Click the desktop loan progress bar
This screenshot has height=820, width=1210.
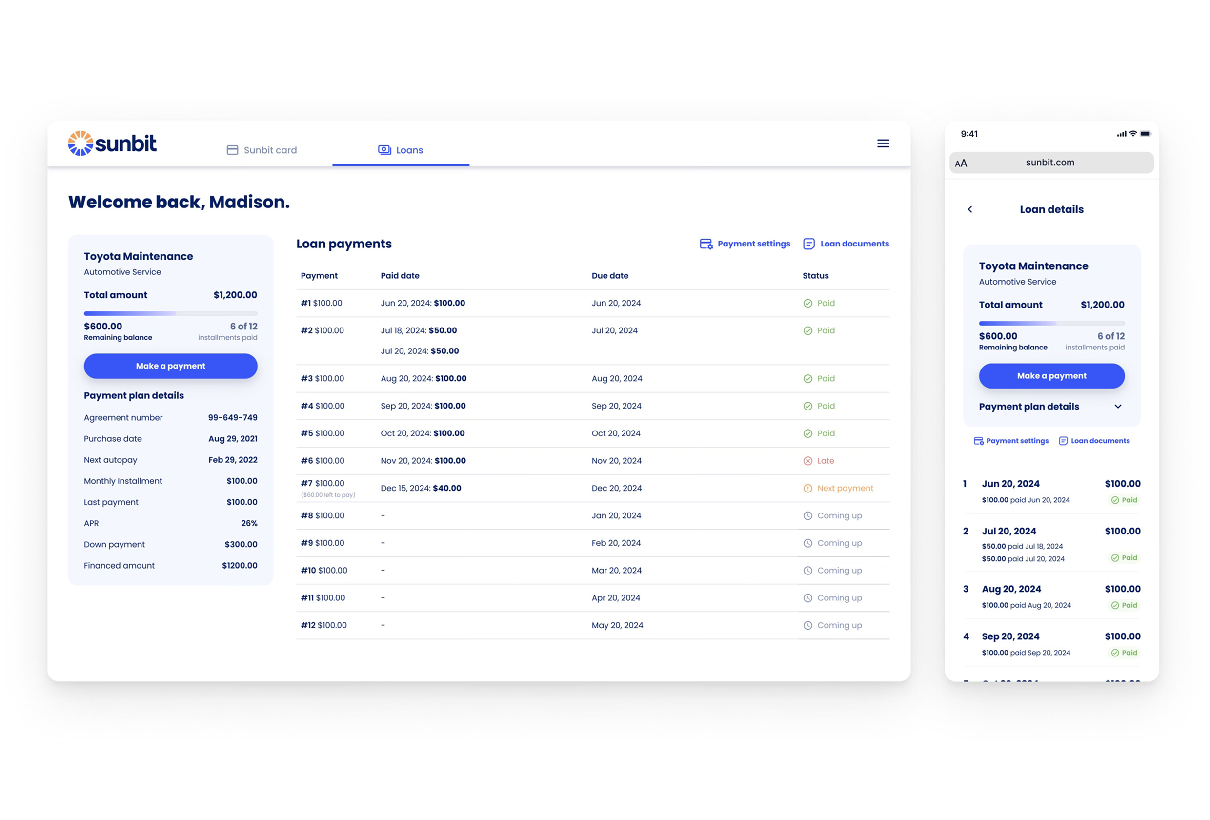tap(170, 314)
